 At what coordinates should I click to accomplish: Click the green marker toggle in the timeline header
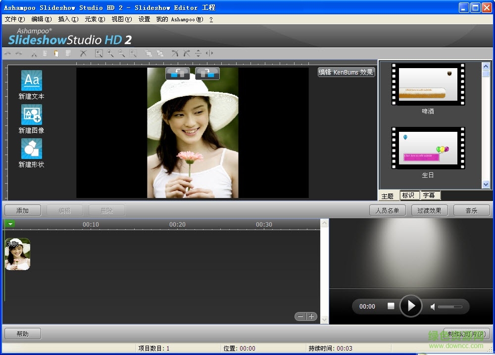[10, 224]
